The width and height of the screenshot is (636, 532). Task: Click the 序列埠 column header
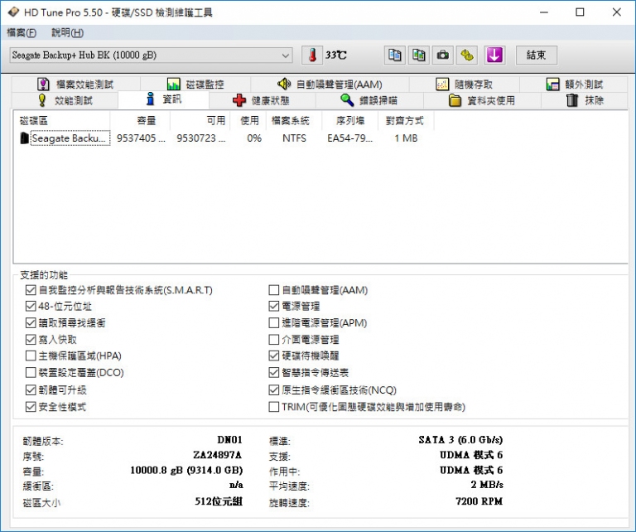[349, 120]
